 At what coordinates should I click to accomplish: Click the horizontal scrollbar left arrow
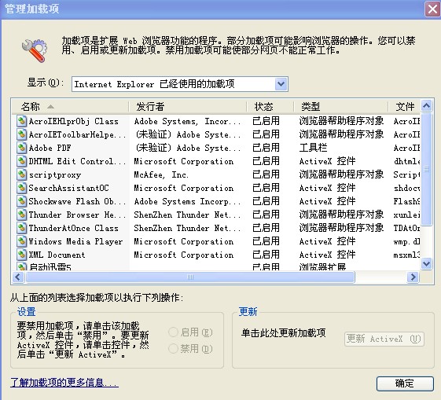(18, 277)
